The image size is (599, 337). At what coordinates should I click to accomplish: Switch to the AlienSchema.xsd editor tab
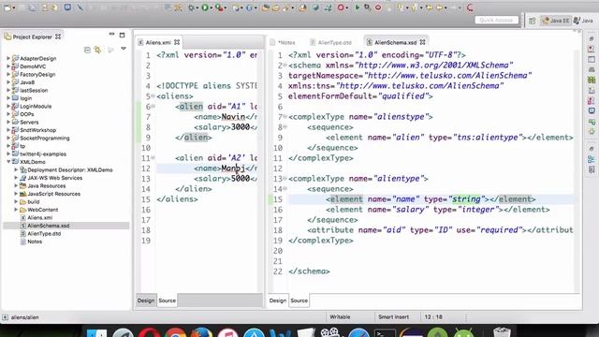[395, 42]
